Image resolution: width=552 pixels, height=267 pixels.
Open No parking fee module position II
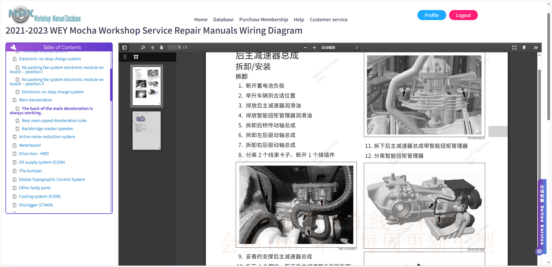[x=57, y=82]
